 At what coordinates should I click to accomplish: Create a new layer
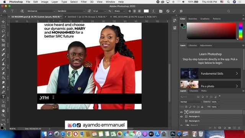pyautogui.click(x=234, y=128)
